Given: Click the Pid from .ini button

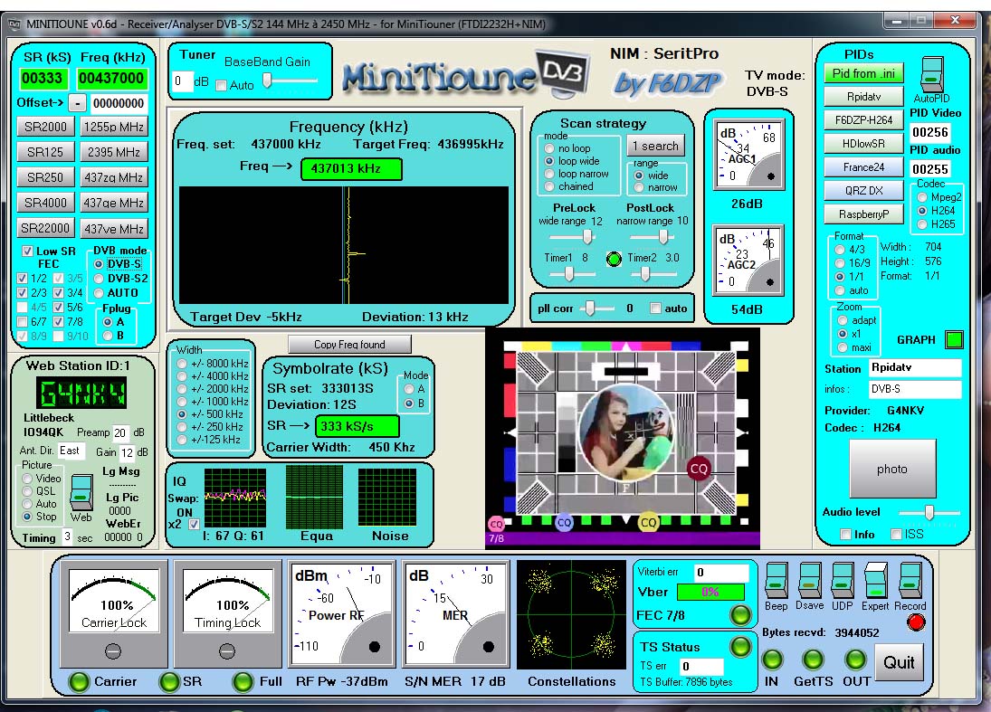Looking at the screenshot, I should click(x=863, y=73).
